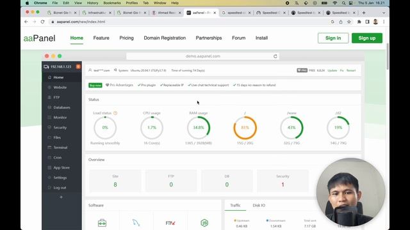Open FTP in the panel sidebar
410x230 pixels.
tap(61, 97)
